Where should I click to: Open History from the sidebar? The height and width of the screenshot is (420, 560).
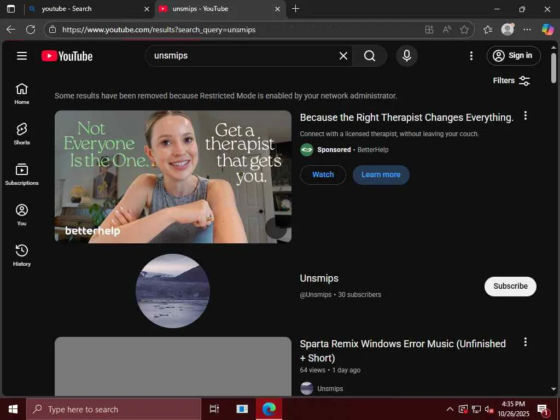[x=22, y=255]
